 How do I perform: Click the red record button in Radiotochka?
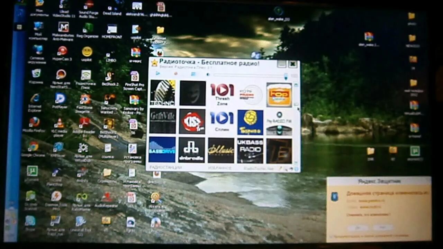(x=175, y=74)
